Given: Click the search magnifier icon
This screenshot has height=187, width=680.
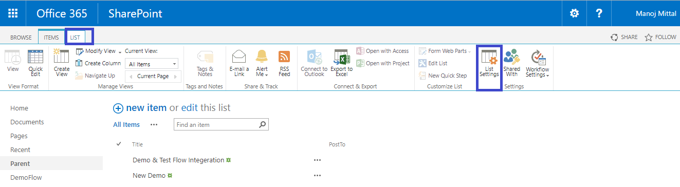Looking at the screenshot, I should pyautogui.click(x=262, y=124).
